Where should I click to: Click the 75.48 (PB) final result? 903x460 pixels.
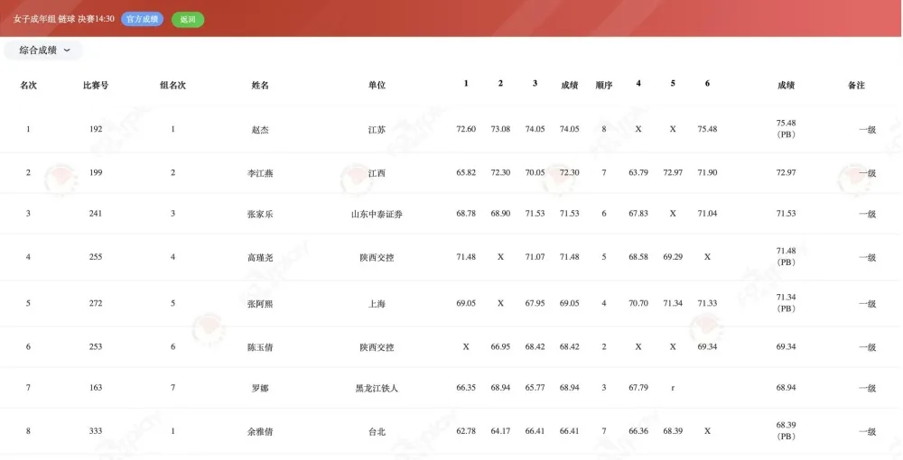tap(786, 128)
